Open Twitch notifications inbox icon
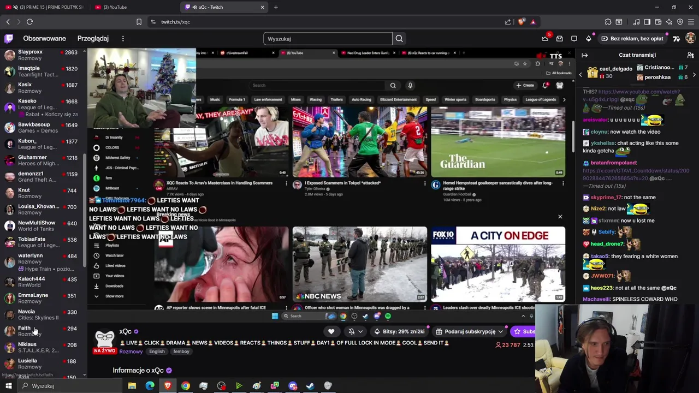The width and height of the screenshot is (699, 393). [x=560, y=38]
